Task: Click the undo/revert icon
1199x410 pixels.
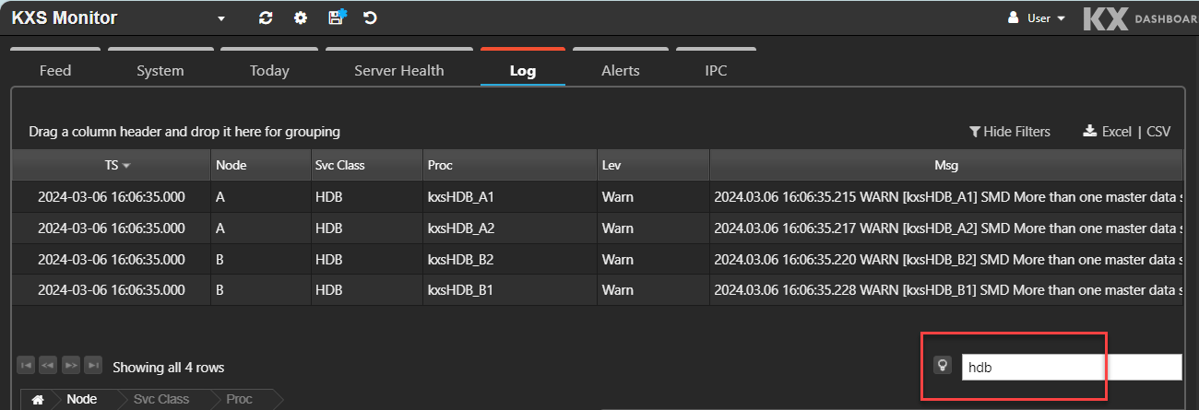Action: point(370,18)
